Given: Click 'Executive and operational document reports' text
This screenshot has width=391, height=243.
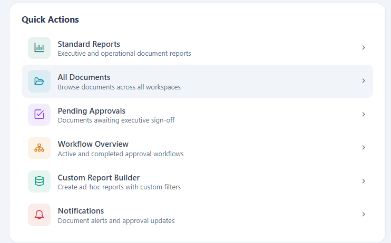Looking at the screenshot, I should [x=124, y=54].
